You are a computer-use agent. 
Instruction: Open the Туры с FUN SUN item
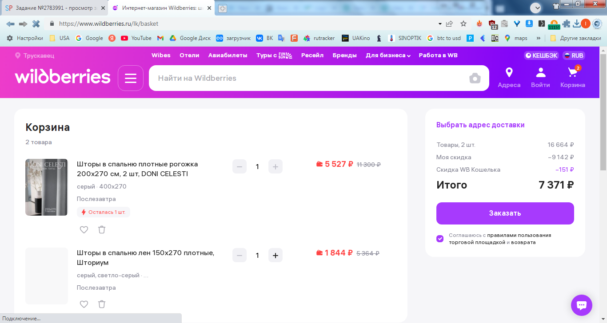tap(274, 55)
